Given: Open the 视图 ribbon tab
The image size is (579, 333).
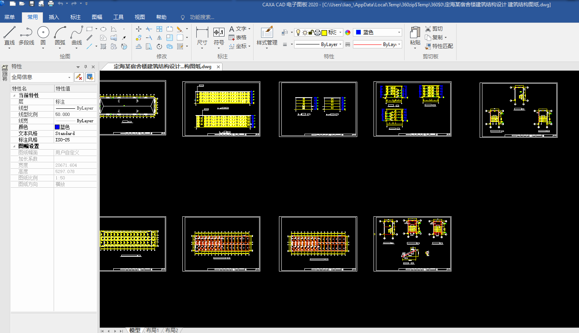Looking at the screenshot, I should pos(140,17).
